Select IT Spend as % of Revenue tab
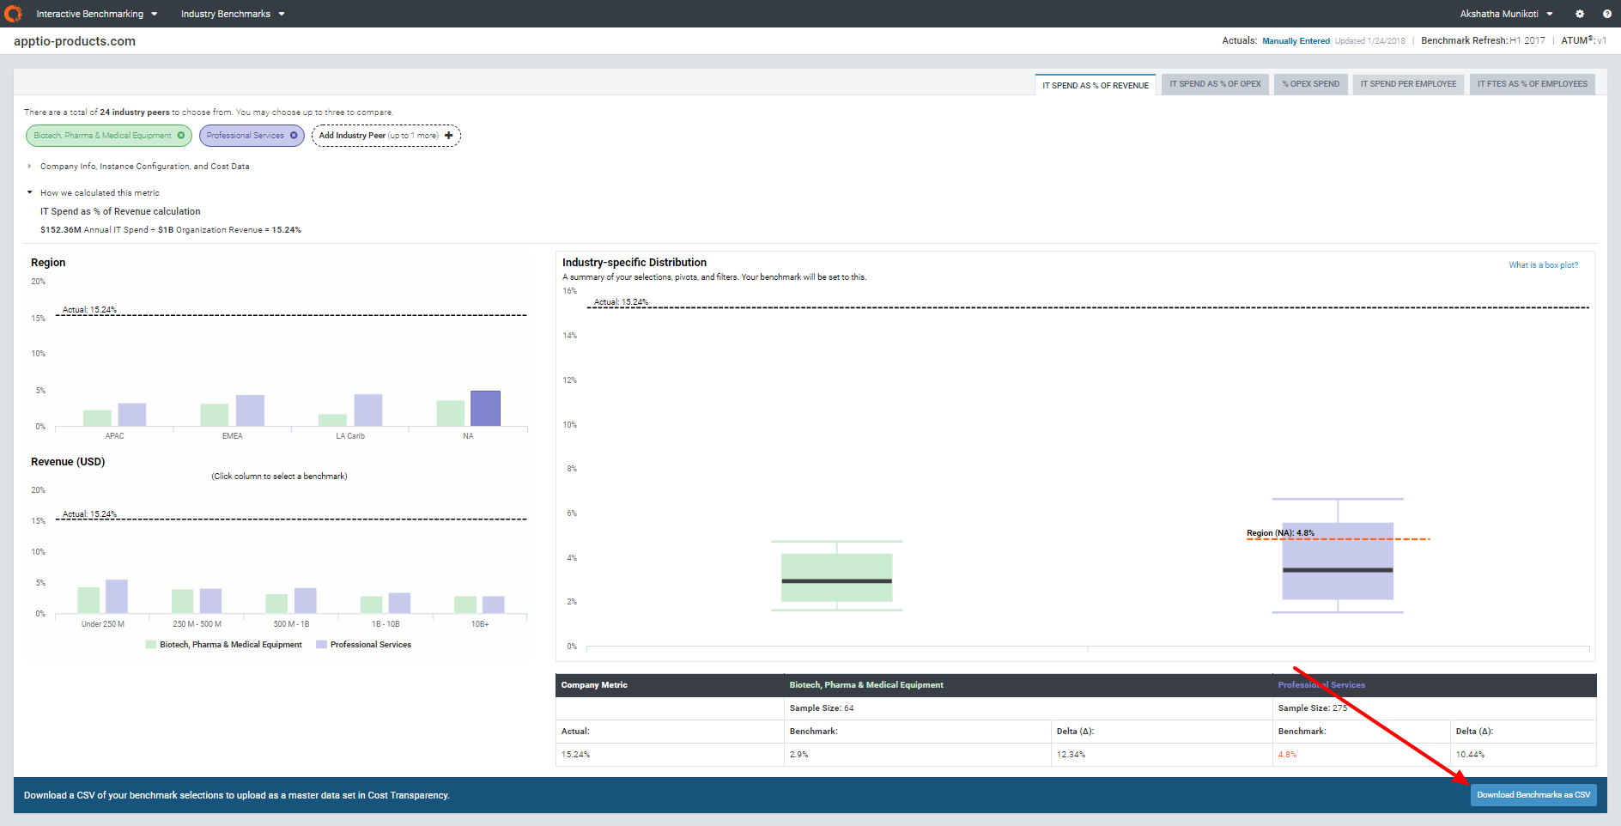This screenshot has height=826, width=1621. 1096,85
